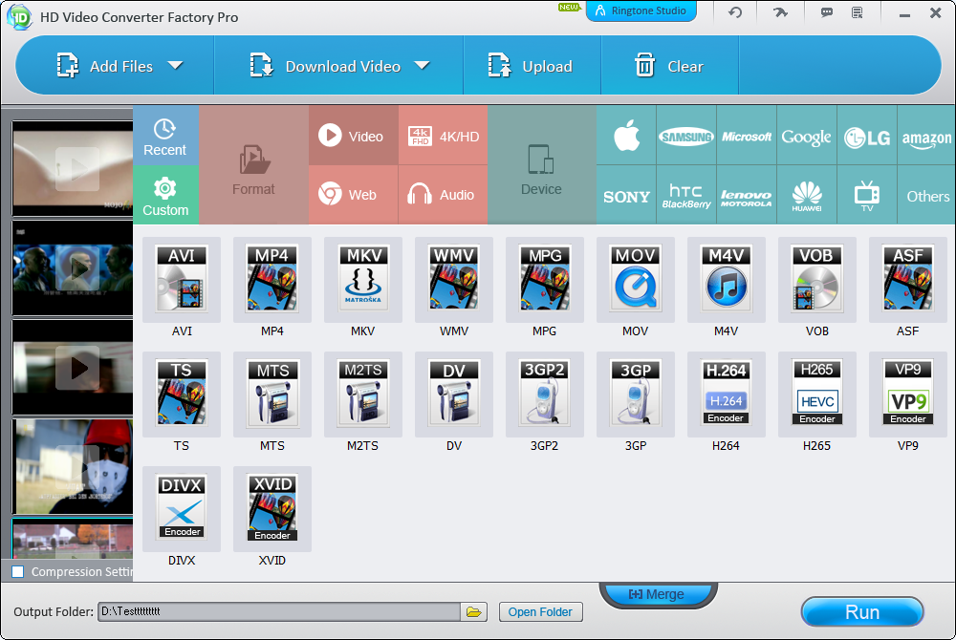This screenshot has width=956, height=640.
Task: Open Apple device presets
Action: coord(626,136)
